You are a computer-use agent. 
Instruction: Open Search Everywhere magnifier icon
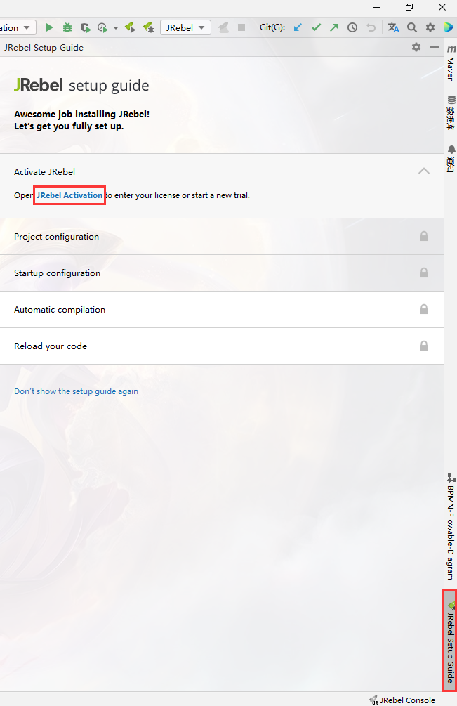(x=412, y=27)
